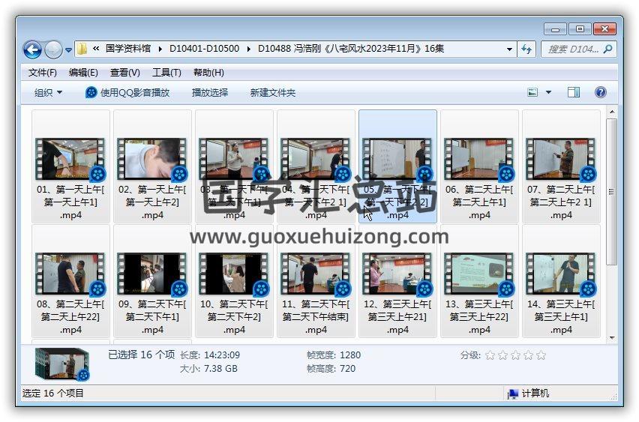639x422 pixels.
Task: Go back with the Back arrow button
Action: pos(32,49)
